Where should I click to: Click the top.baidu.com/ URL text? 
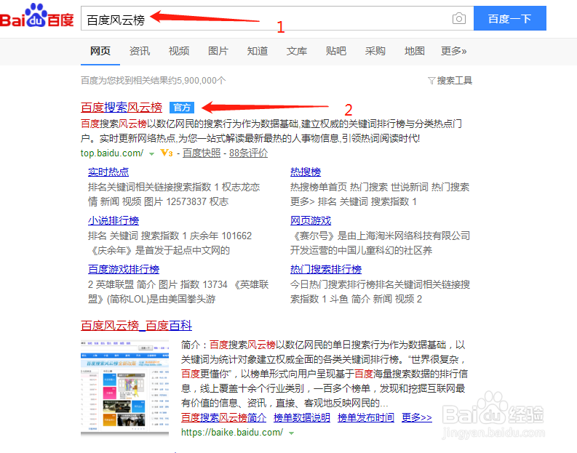pyautogui.click(x=112, y=153)
